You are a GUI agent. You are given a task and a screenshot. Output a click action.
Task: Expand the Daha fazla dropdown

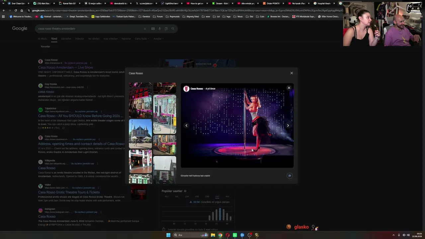[x=142, y=39]
